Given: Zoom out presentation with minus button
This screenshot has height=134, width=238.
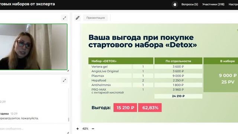Looking at the screenshot, I should (93, 129).
